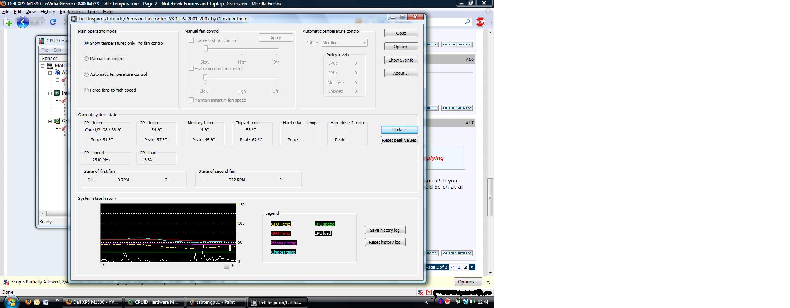Click the 'CPU load' legend swatch
790x308 pixels.
[x=323, y=233]
